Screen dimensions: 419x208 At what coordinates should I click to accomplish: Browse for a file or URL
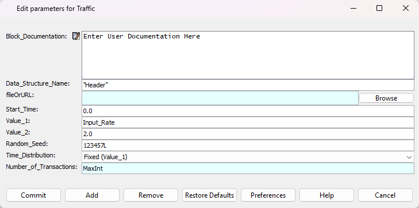click(386, 98)
